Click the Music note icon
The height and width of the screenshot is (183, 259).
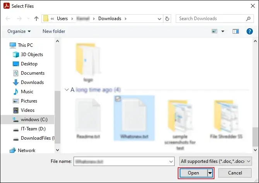point(16,92)
